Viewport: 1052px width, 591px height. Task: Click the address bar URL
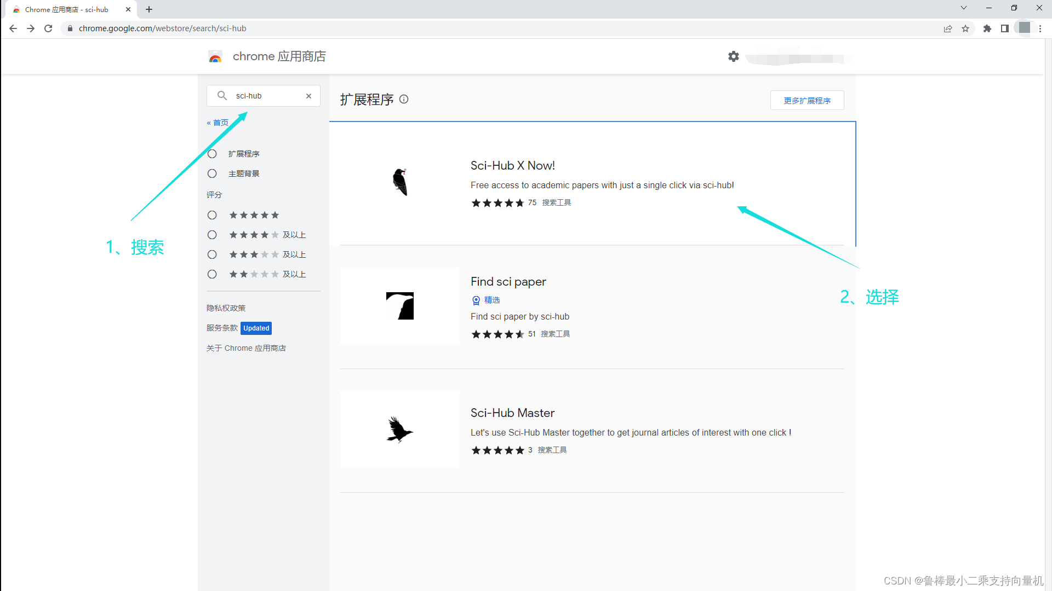(x=162, y=28)
